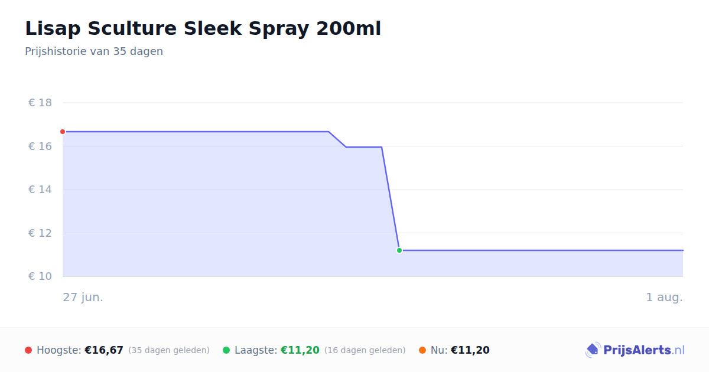Click the PrijsAlerts price tag logo icon
This screenshot has height=372, width=709.
coord(593,350)
